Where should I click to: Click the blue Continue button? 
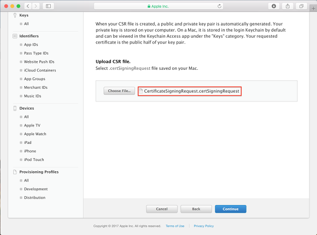coord(231,209)
